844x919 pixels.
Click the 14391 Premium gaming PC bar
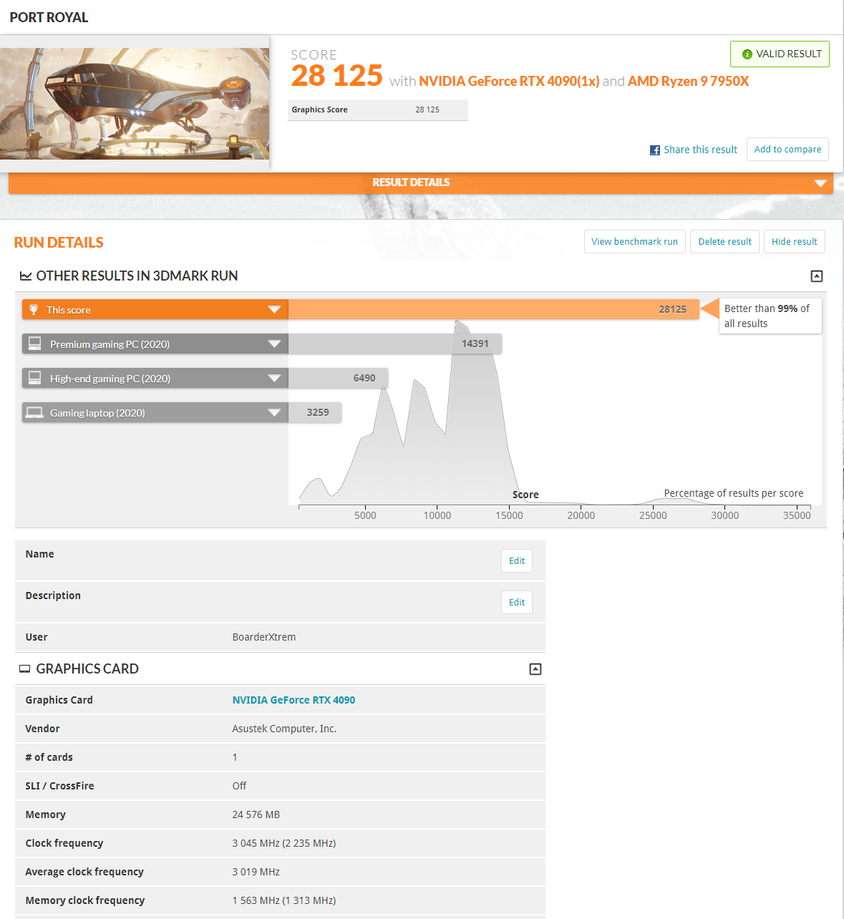(x=394, y=344)
